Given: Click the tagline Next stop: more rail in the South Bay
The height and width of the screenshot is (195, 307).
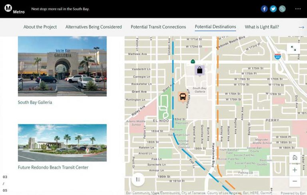Looking at the screenshot, I should pos(60,9).
